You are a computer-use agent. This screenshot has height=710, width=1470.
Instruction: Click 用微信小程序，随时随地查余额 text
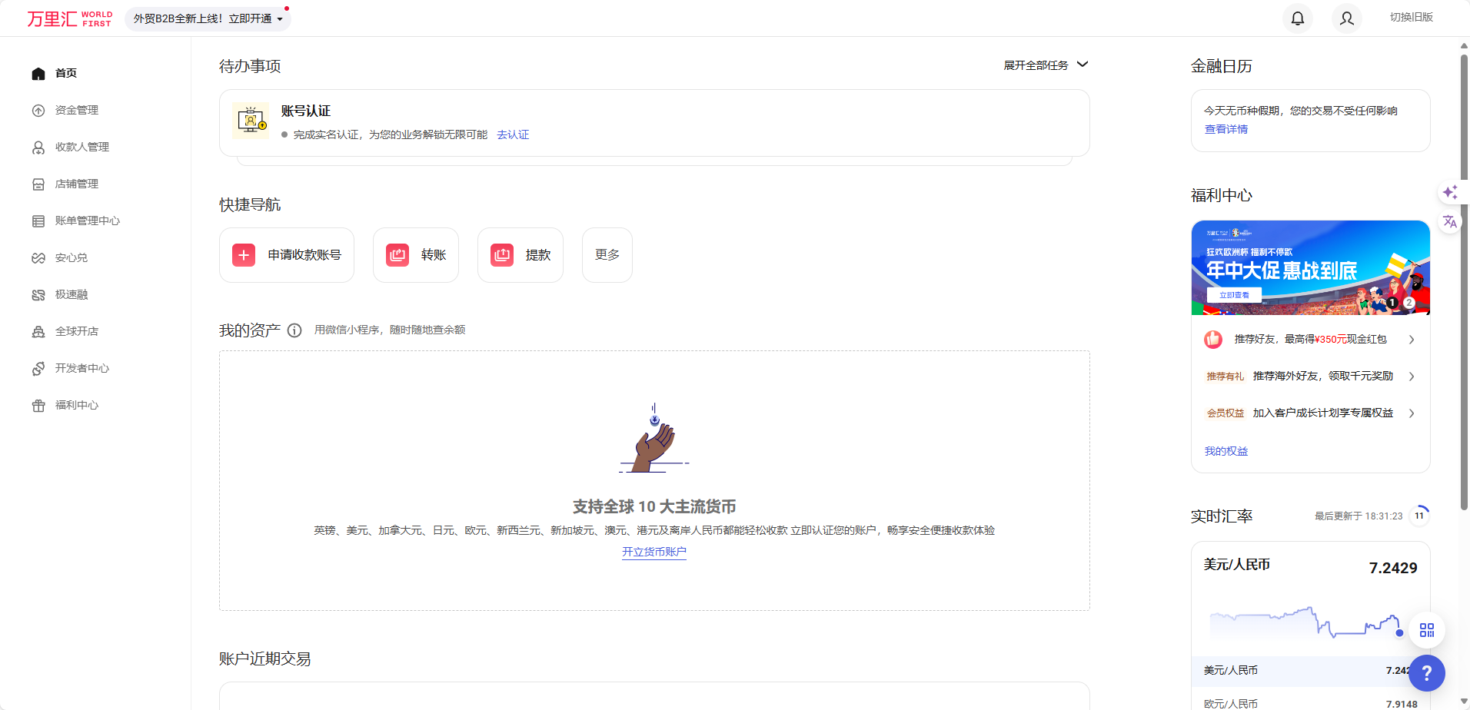pyautogui.click(x=390, y=330)
